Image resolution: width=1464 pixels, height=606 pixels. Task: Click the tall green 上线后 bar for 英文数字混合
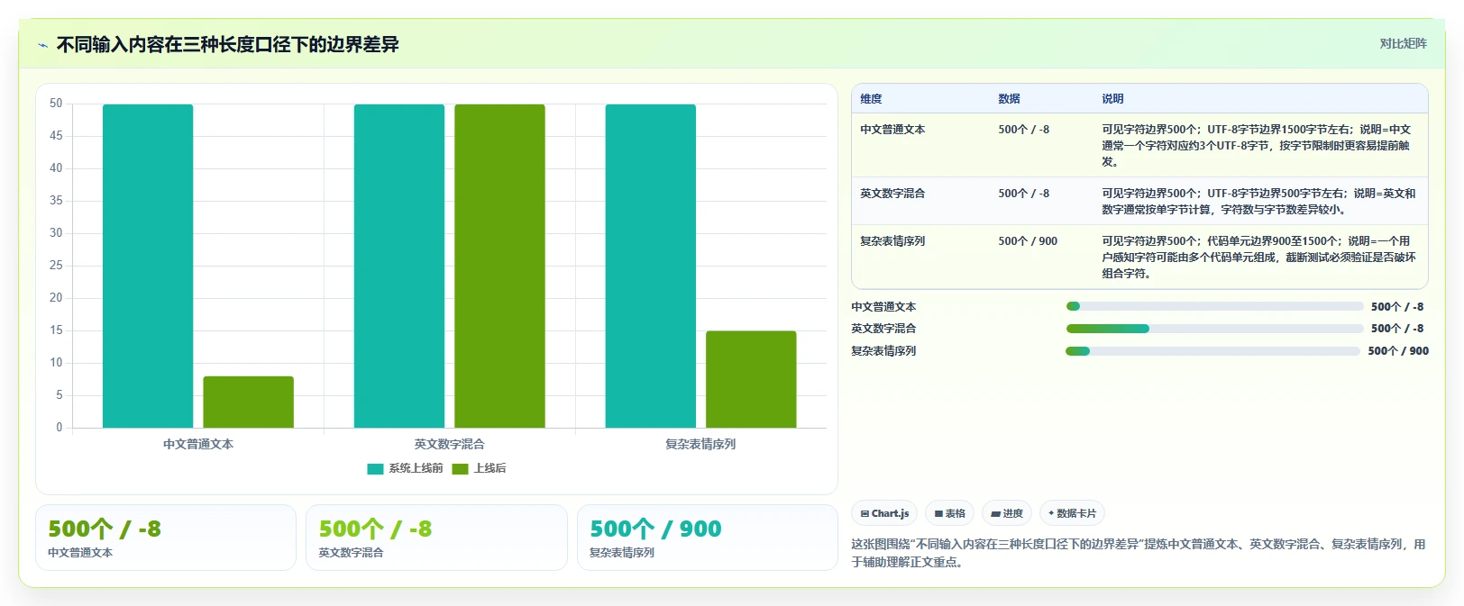(499, 266)
